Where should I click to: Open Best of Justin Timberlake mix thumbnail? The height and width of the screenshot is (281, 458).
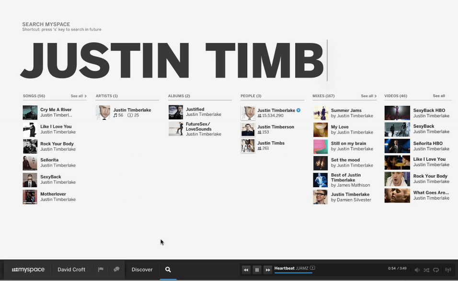(321, 180)
